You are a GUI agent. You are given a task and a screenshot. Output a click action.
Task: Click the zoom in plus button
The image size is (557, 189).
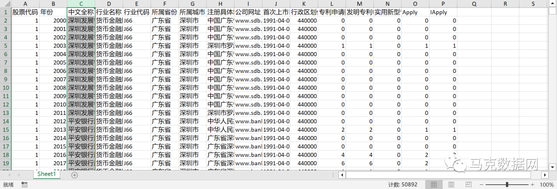(x=532, y=185)
